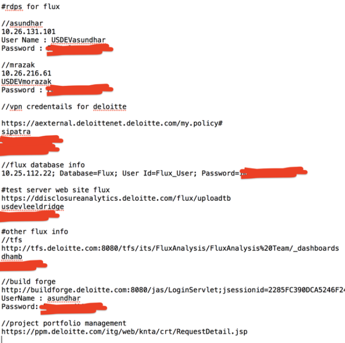Click the '//flux database info' comment line
The height and width of the screenshot is (343, 345).
43,165
